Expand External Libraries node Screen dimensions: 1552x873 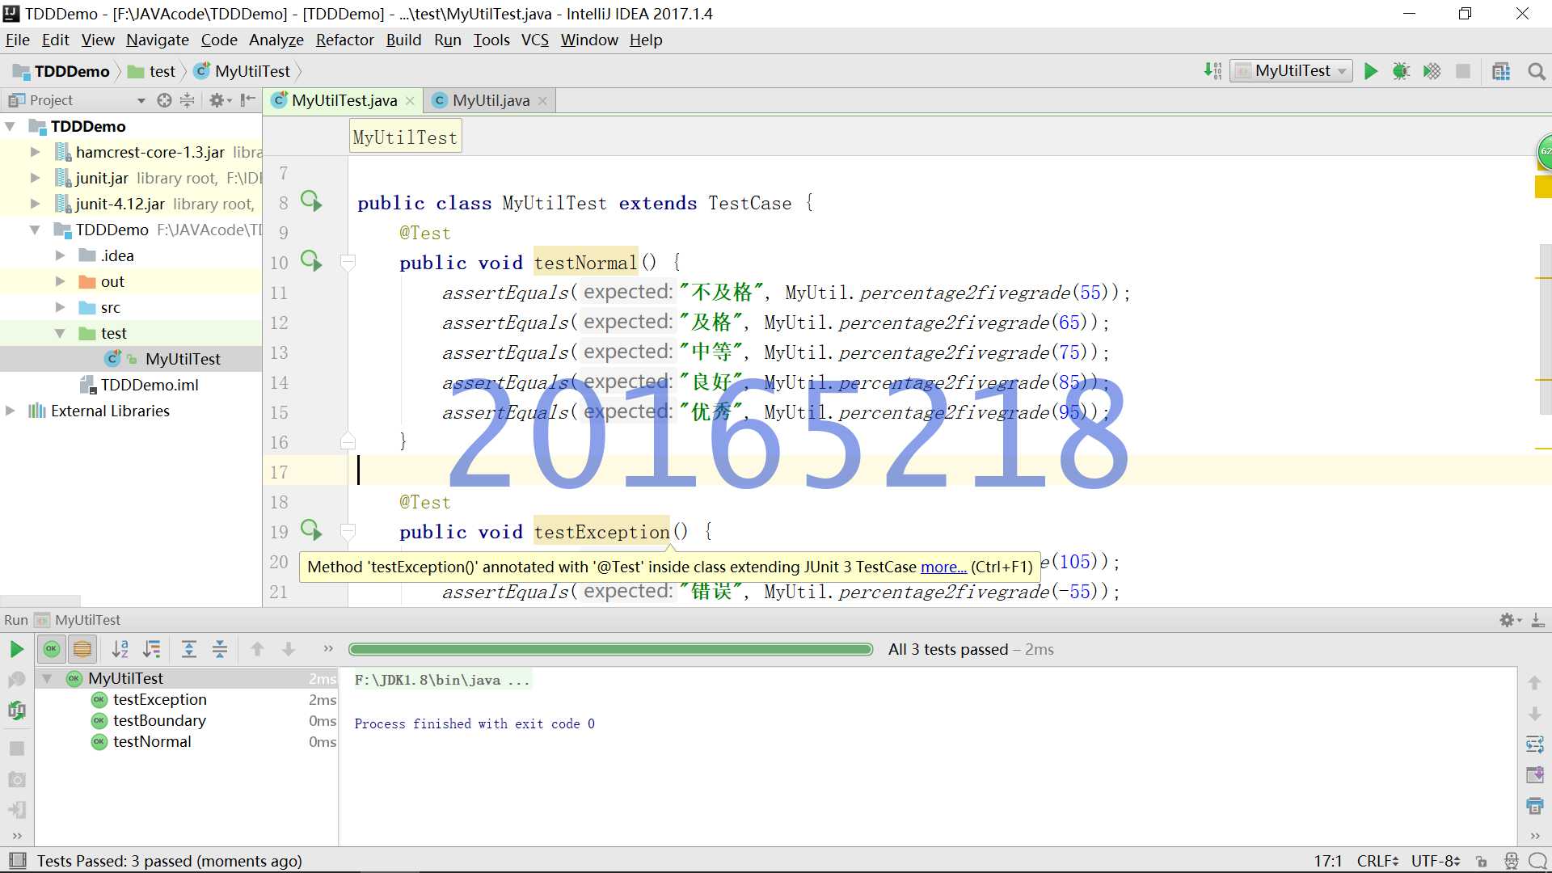[x=10, y=411]
